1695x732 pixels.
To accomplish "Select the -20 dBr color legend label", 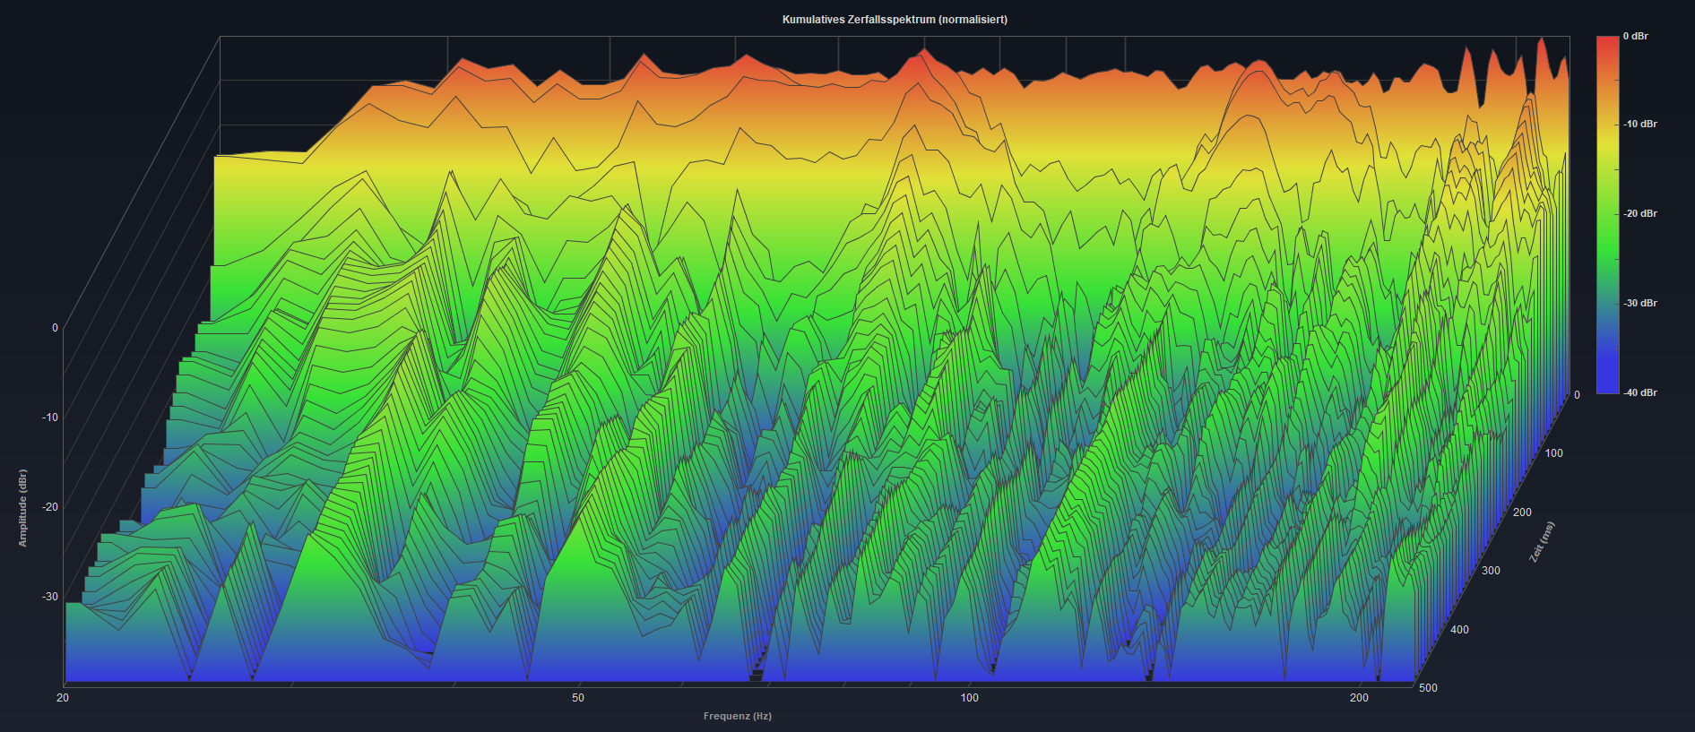I will pyautogui.click(x=1639, y=214).
